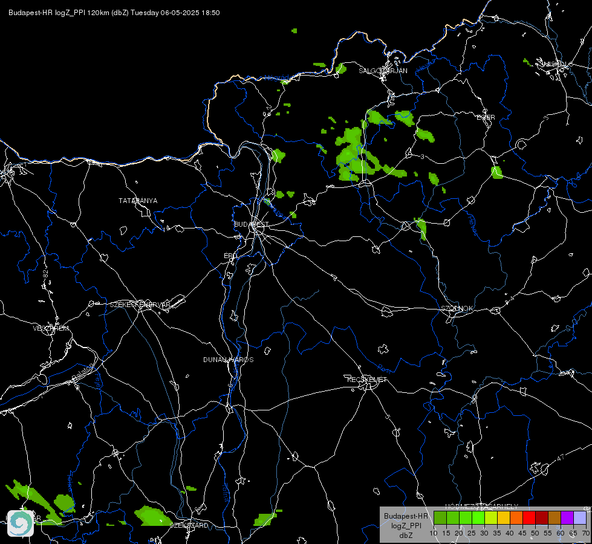
Task: Click the BUDAPEST city label
Action: click(252, 224)
